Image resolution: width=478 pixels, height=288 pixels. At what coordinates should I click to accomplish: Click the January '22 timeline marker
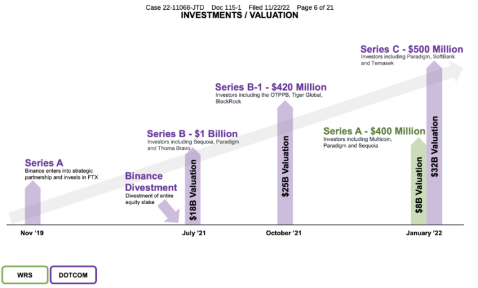click(x=425, y=233)
